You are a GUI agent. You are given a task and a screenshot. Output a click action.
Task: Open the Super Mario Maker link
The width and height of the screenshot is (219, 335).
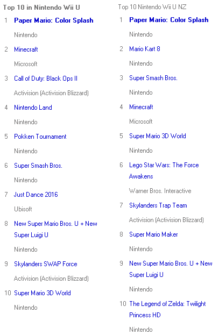[x=153, y=234]
